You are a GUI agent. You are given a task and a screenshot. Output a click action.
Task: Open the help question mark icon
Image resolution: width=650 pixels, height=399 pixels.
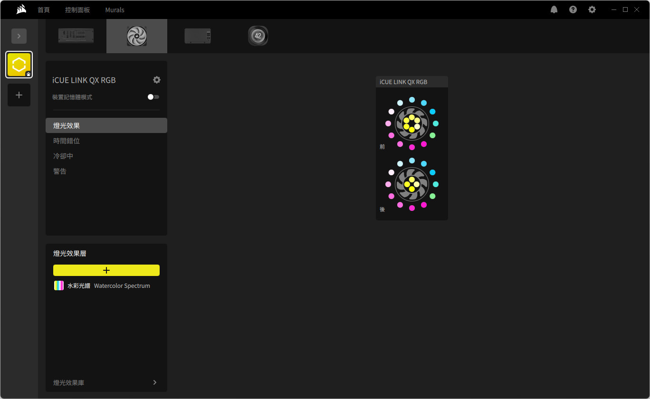pyautogui.click(x=573, y=9)
